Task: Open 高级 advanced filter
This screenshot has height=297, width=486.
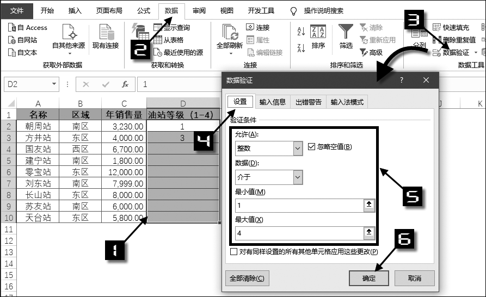Action: (x=371, y=52)
